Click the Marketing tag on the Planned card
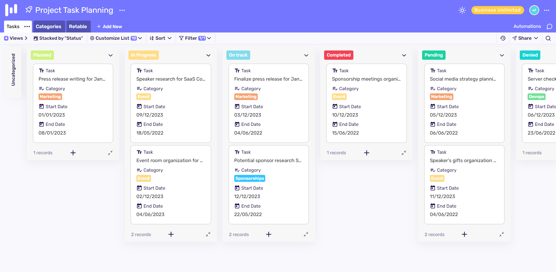Screen dimensions: 556x272 point(50,97)
